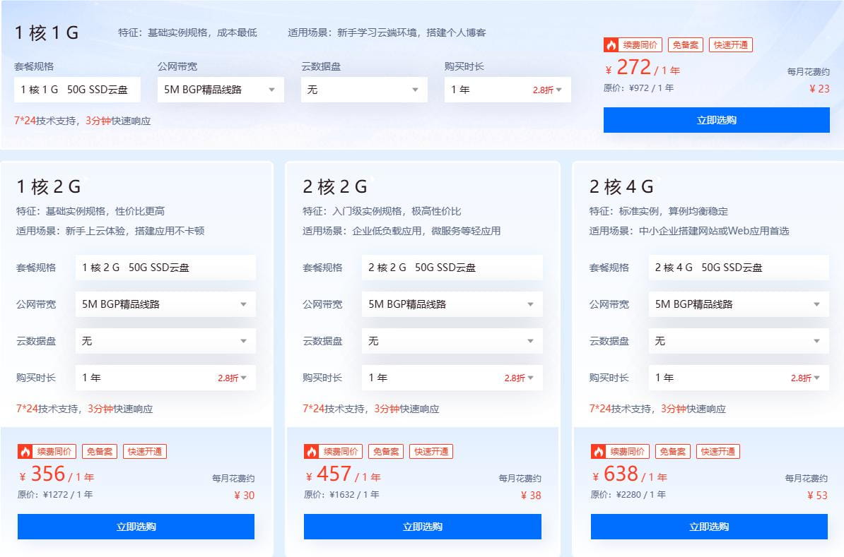The image size is (844, 557).
Task: Open the 云数据盘 dropdown in the 1核1G section
Action: (x=364, y=89)
